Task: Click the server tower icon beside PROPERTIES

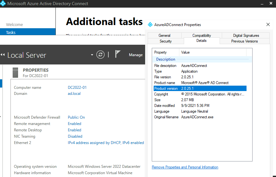Action: point(16,73)
